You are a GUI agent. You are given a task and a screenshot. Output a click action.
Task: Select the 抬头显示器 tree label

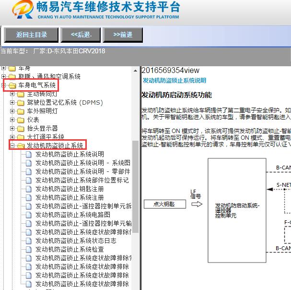click(42, 128)
